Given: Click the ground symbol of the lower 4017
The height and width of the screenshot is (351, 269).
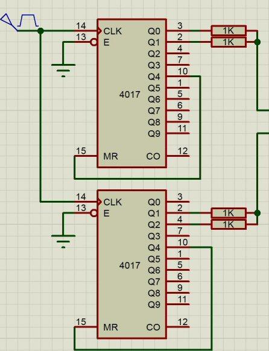Looking at the screenshot, I should tap(63, 241).
